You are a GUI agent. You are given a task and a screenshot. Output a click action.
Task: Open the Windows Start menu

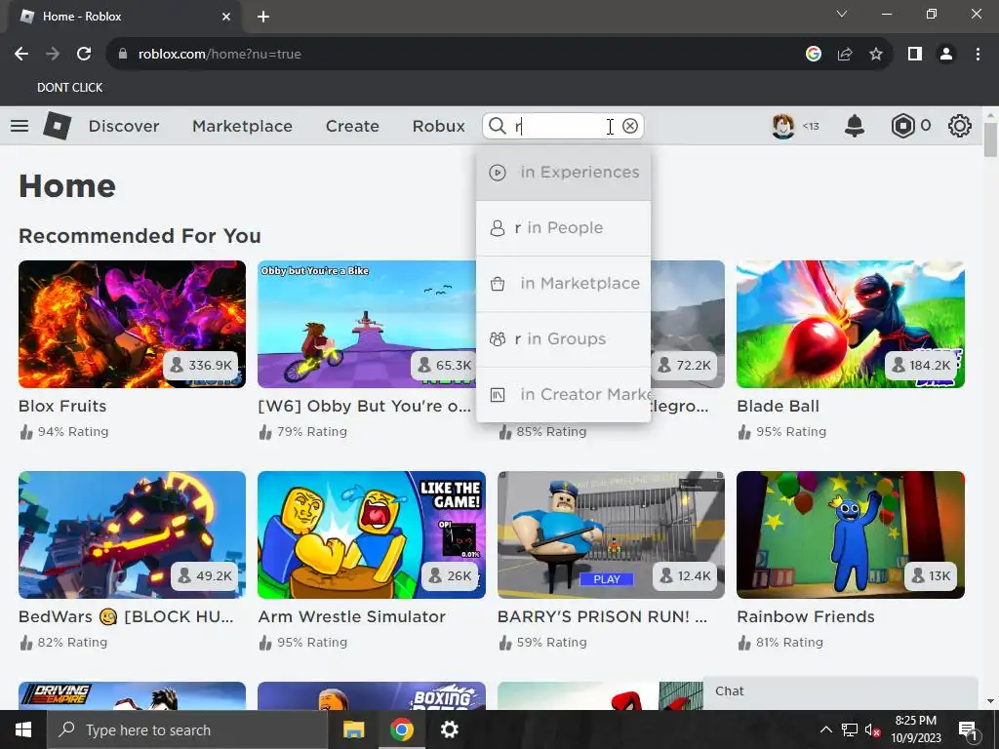(x=23, y=729)
